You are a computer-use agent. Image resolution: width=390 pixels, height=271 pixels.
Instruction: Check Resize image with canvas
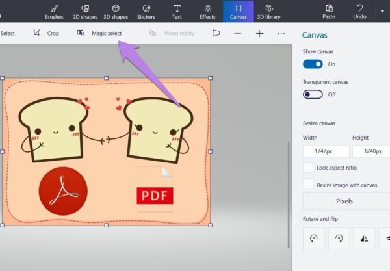click(309, 184)
